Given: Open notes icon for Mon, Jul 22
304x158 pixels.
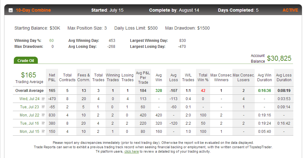Looking at the screenshot, I should coord(43,115).
